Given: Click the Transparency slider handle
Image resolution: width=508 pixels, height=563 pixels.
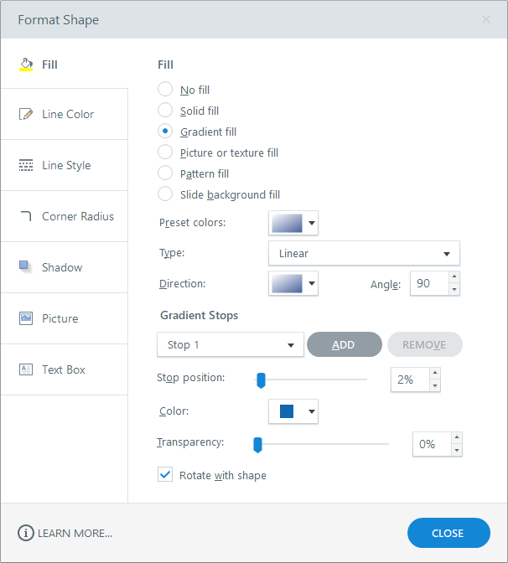Looking at the screenshot, I should click(x=258, y=444).
